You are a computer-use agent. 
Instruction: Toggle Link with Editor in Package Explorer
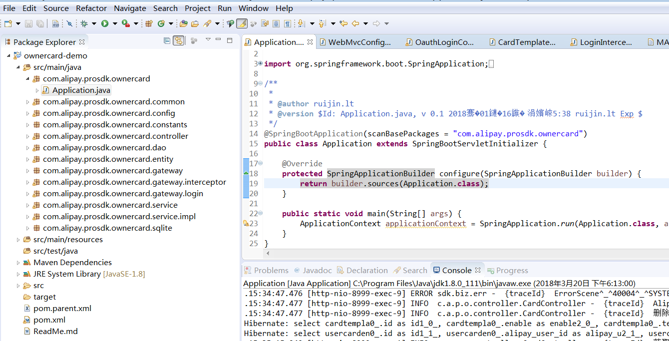[x=178, y=41]
